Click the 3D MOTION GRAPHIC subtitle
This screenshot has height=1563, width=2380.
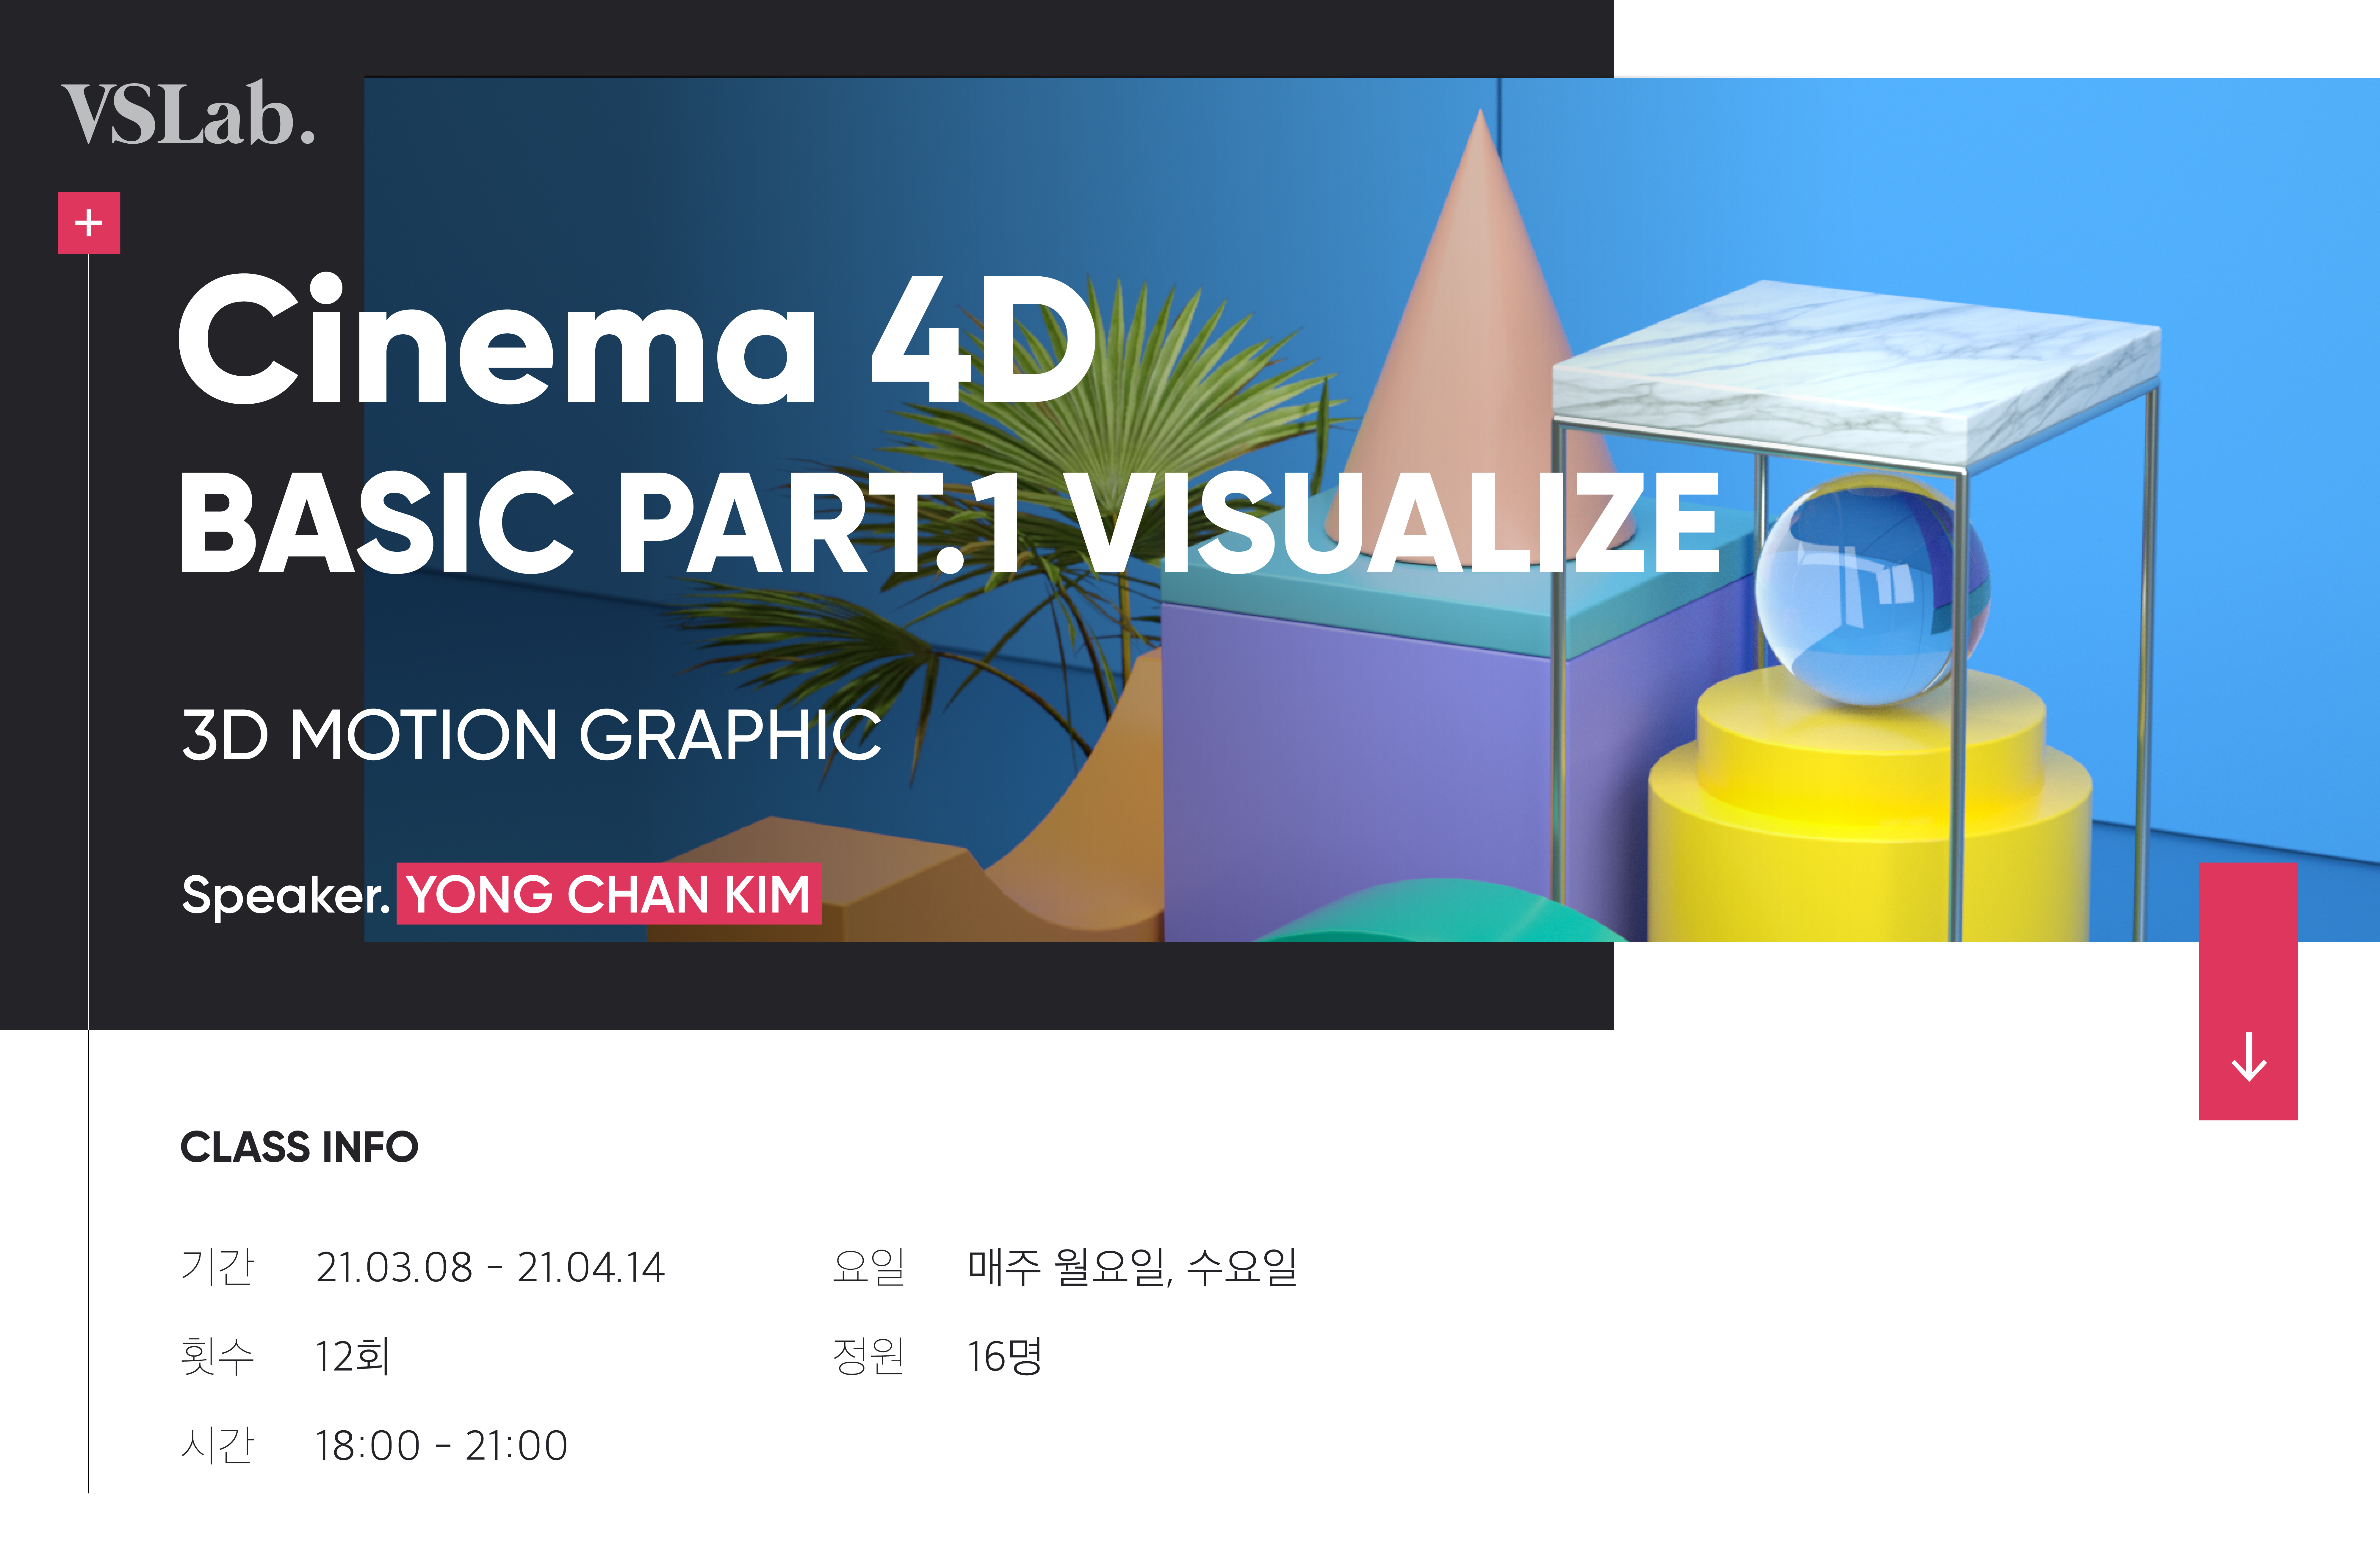pyautogui.click(x=531, y=736)
